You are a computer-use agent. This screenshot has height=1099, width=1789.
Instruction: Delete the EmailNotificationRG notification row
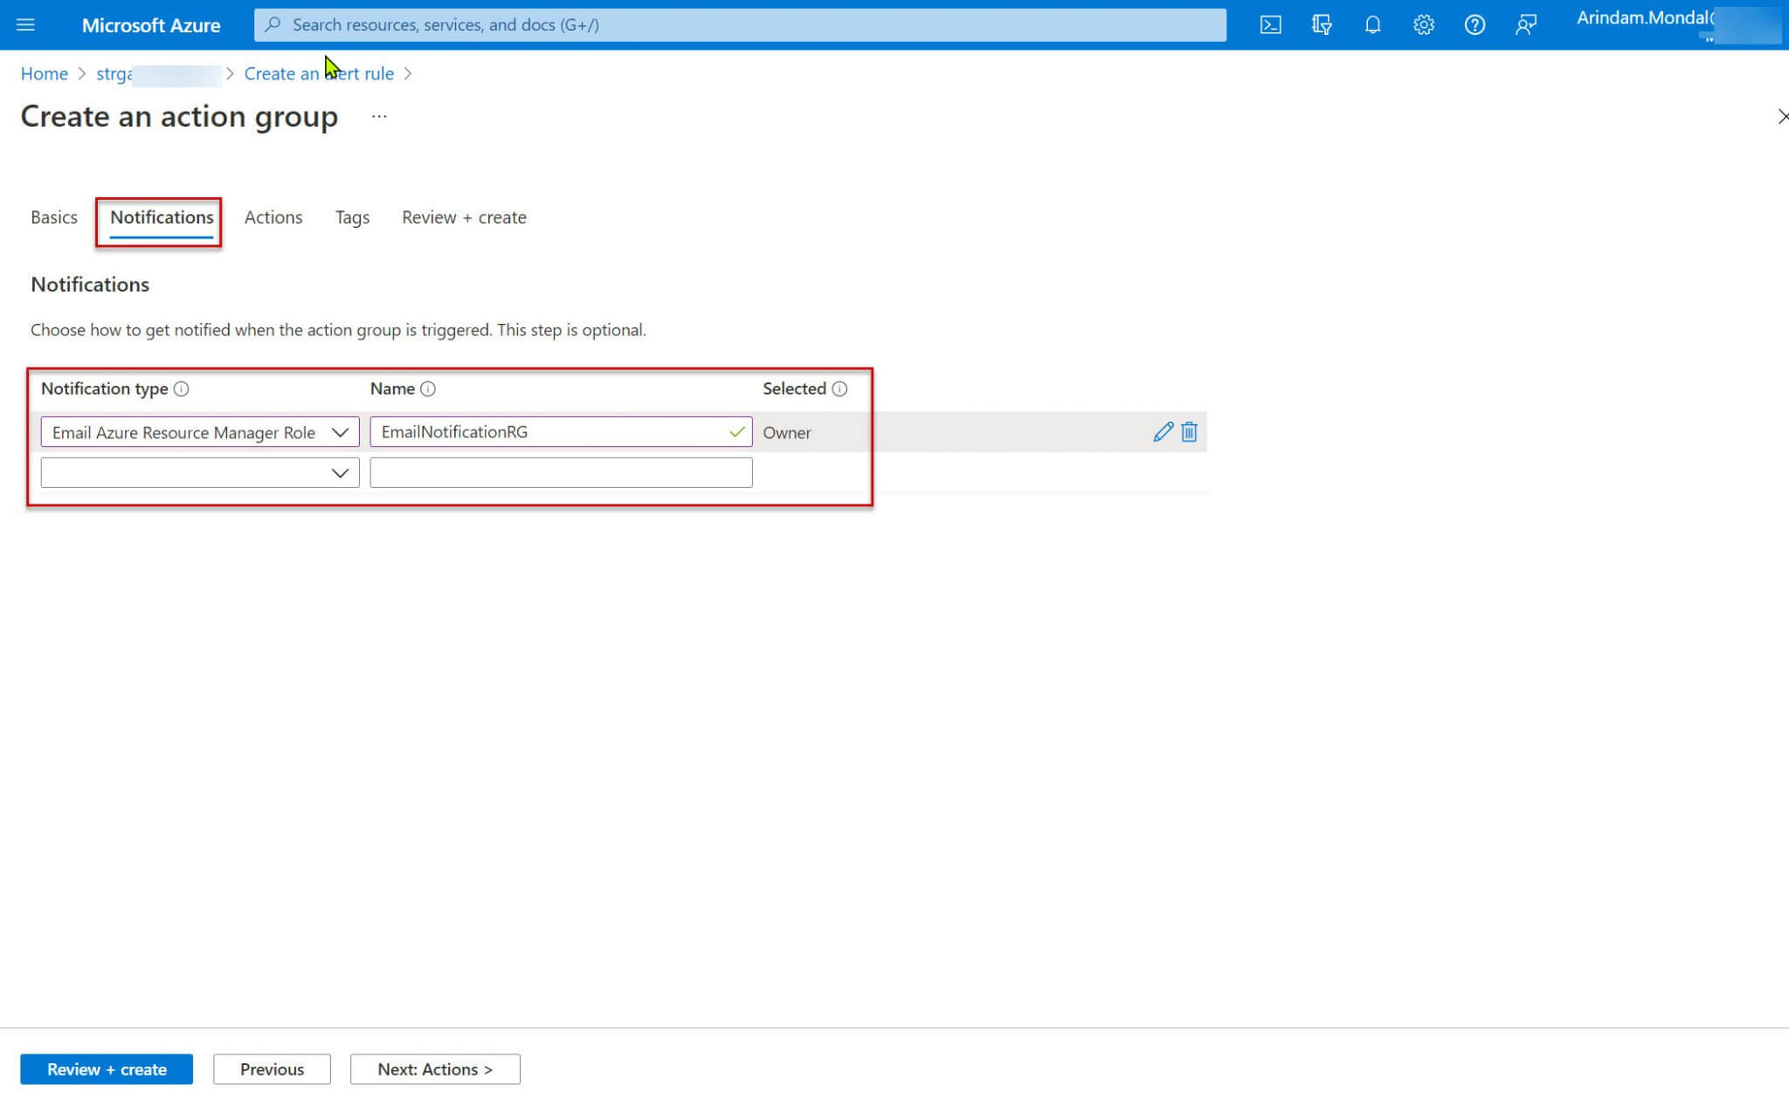pyautogui.click(x=1188, y=431)
